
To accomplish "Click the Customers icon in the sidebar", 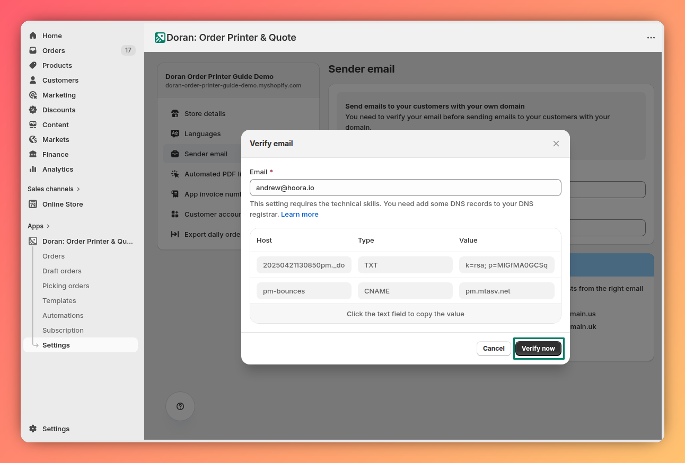I will [34, 80].
